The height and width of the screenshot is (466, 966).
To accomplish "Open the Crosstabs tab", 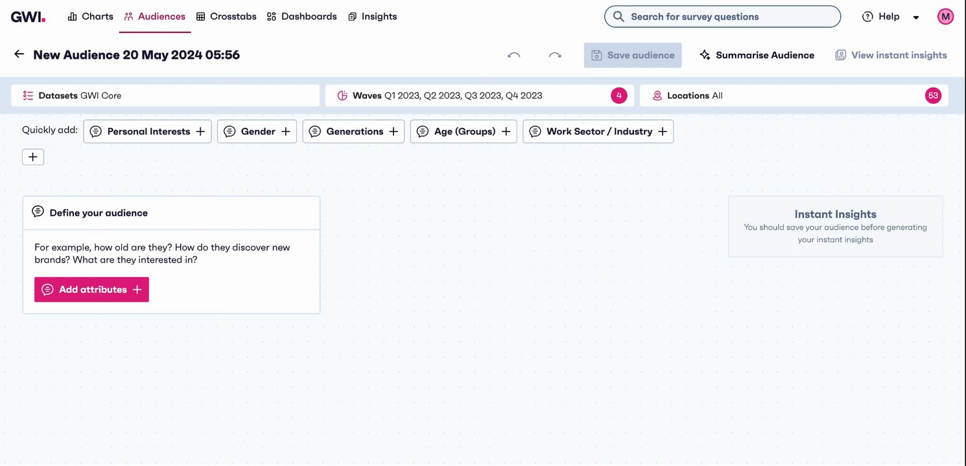I will click(226, 17).
